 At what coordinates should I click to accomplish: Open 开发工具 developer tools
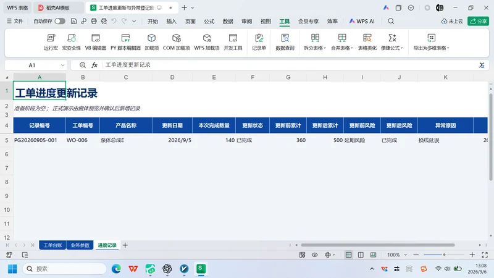click(233, 42)
